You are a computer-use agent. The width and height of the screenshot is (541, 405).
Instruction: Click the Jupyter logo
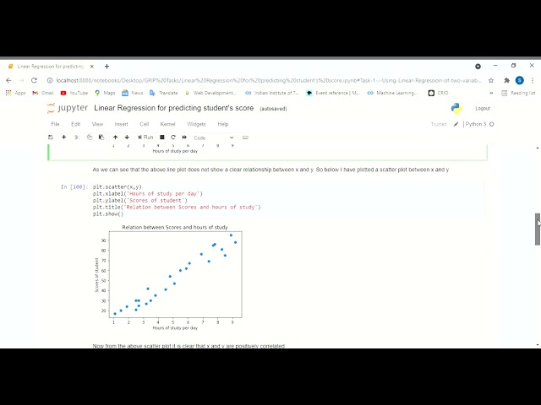[x=68, y=108]
